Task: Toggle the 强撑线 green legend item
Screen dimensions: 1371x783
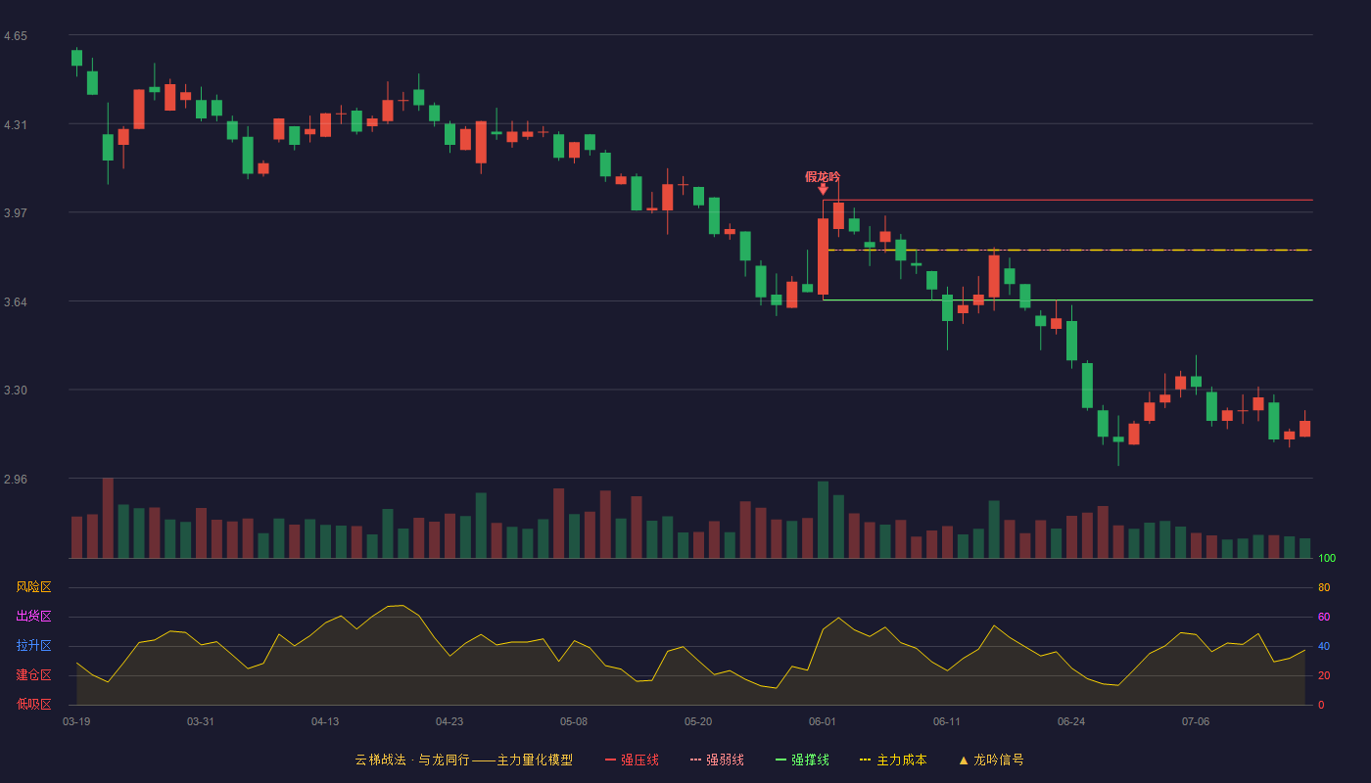Action: tap(802, 760)
